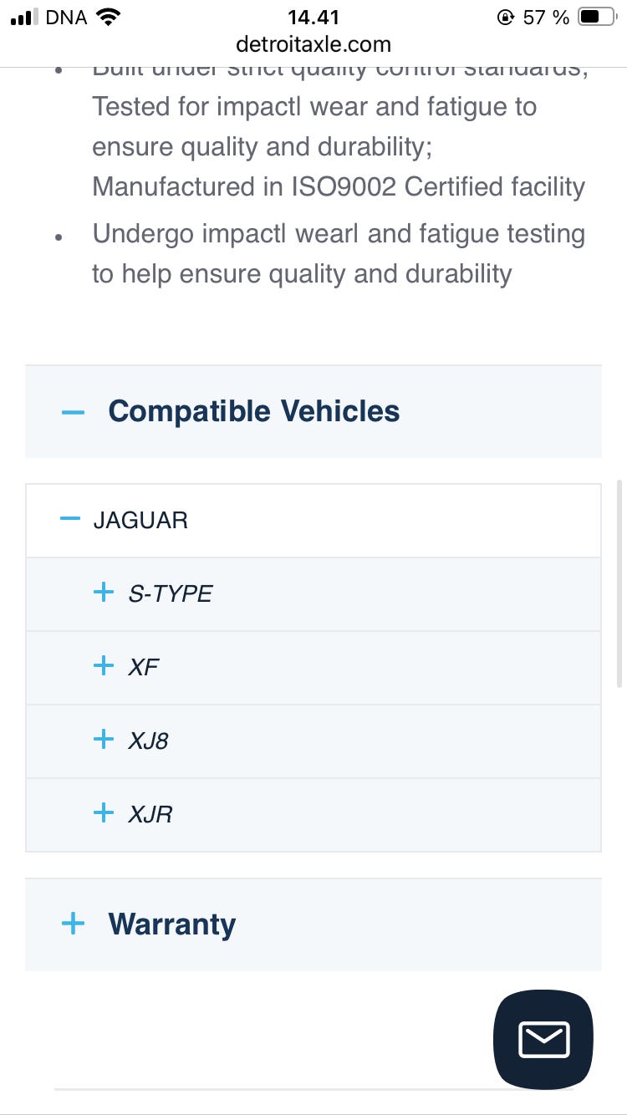Open the email chat widget icon
Screen dimensions: 627x1115
pos(543,1040)
